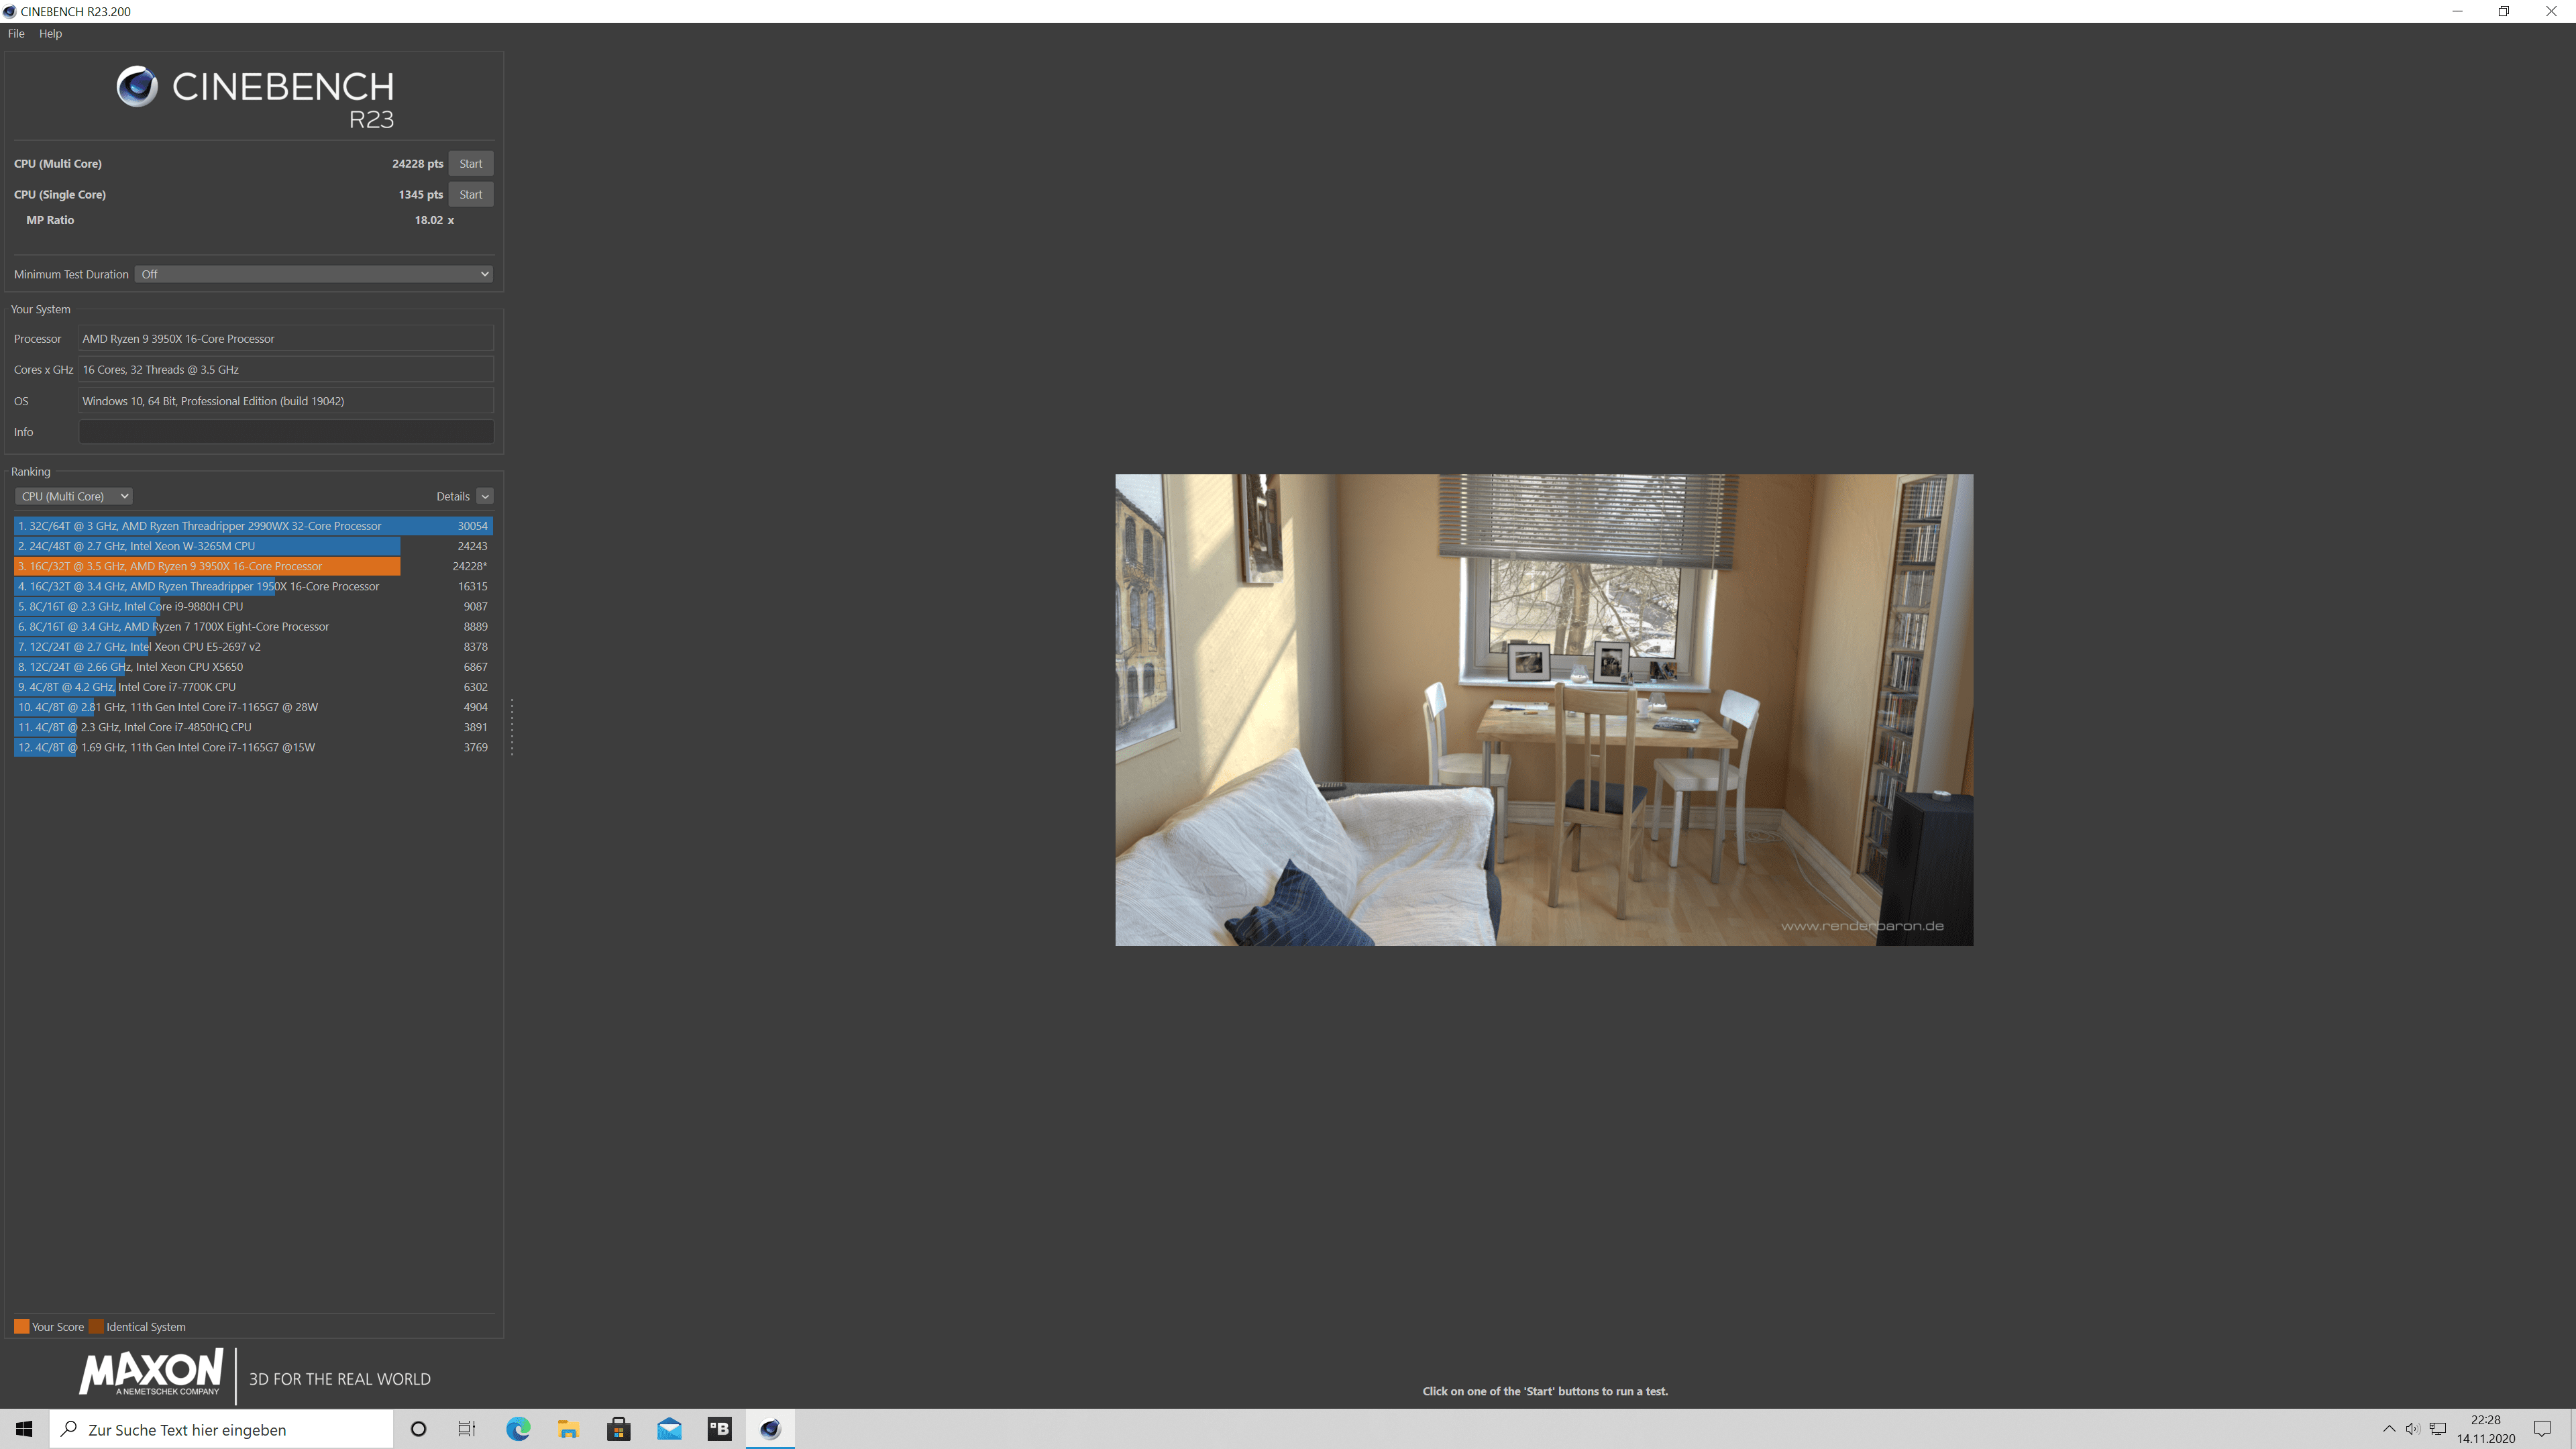Click Cortana circle icon

point(418,1429)
